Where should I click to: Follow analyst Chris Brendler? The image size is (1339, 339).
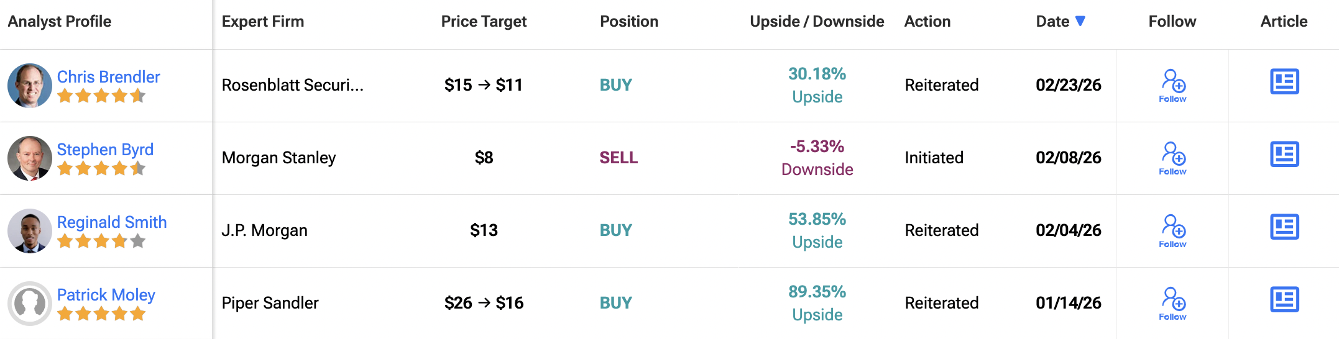[x=1172, y=86]
